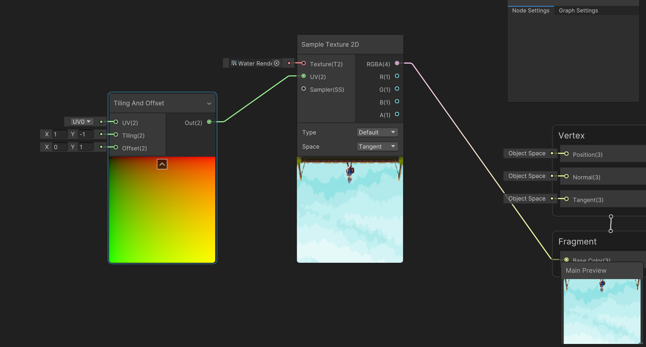Viewport: 646px width, 347px height.
Task: Click the G(1) output port
Action: [x=397, y=89]
